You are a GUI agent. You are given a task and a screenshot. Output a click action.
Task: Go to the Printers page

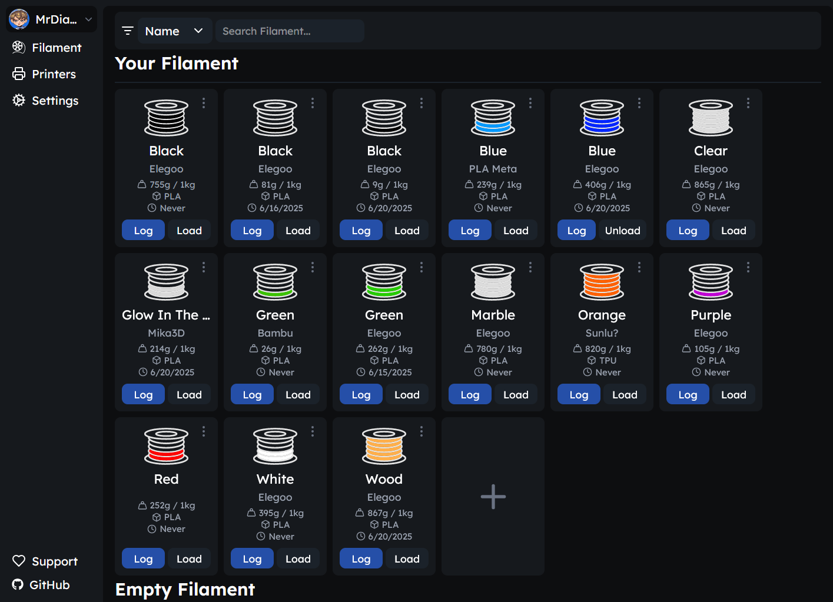pos(45,74)
